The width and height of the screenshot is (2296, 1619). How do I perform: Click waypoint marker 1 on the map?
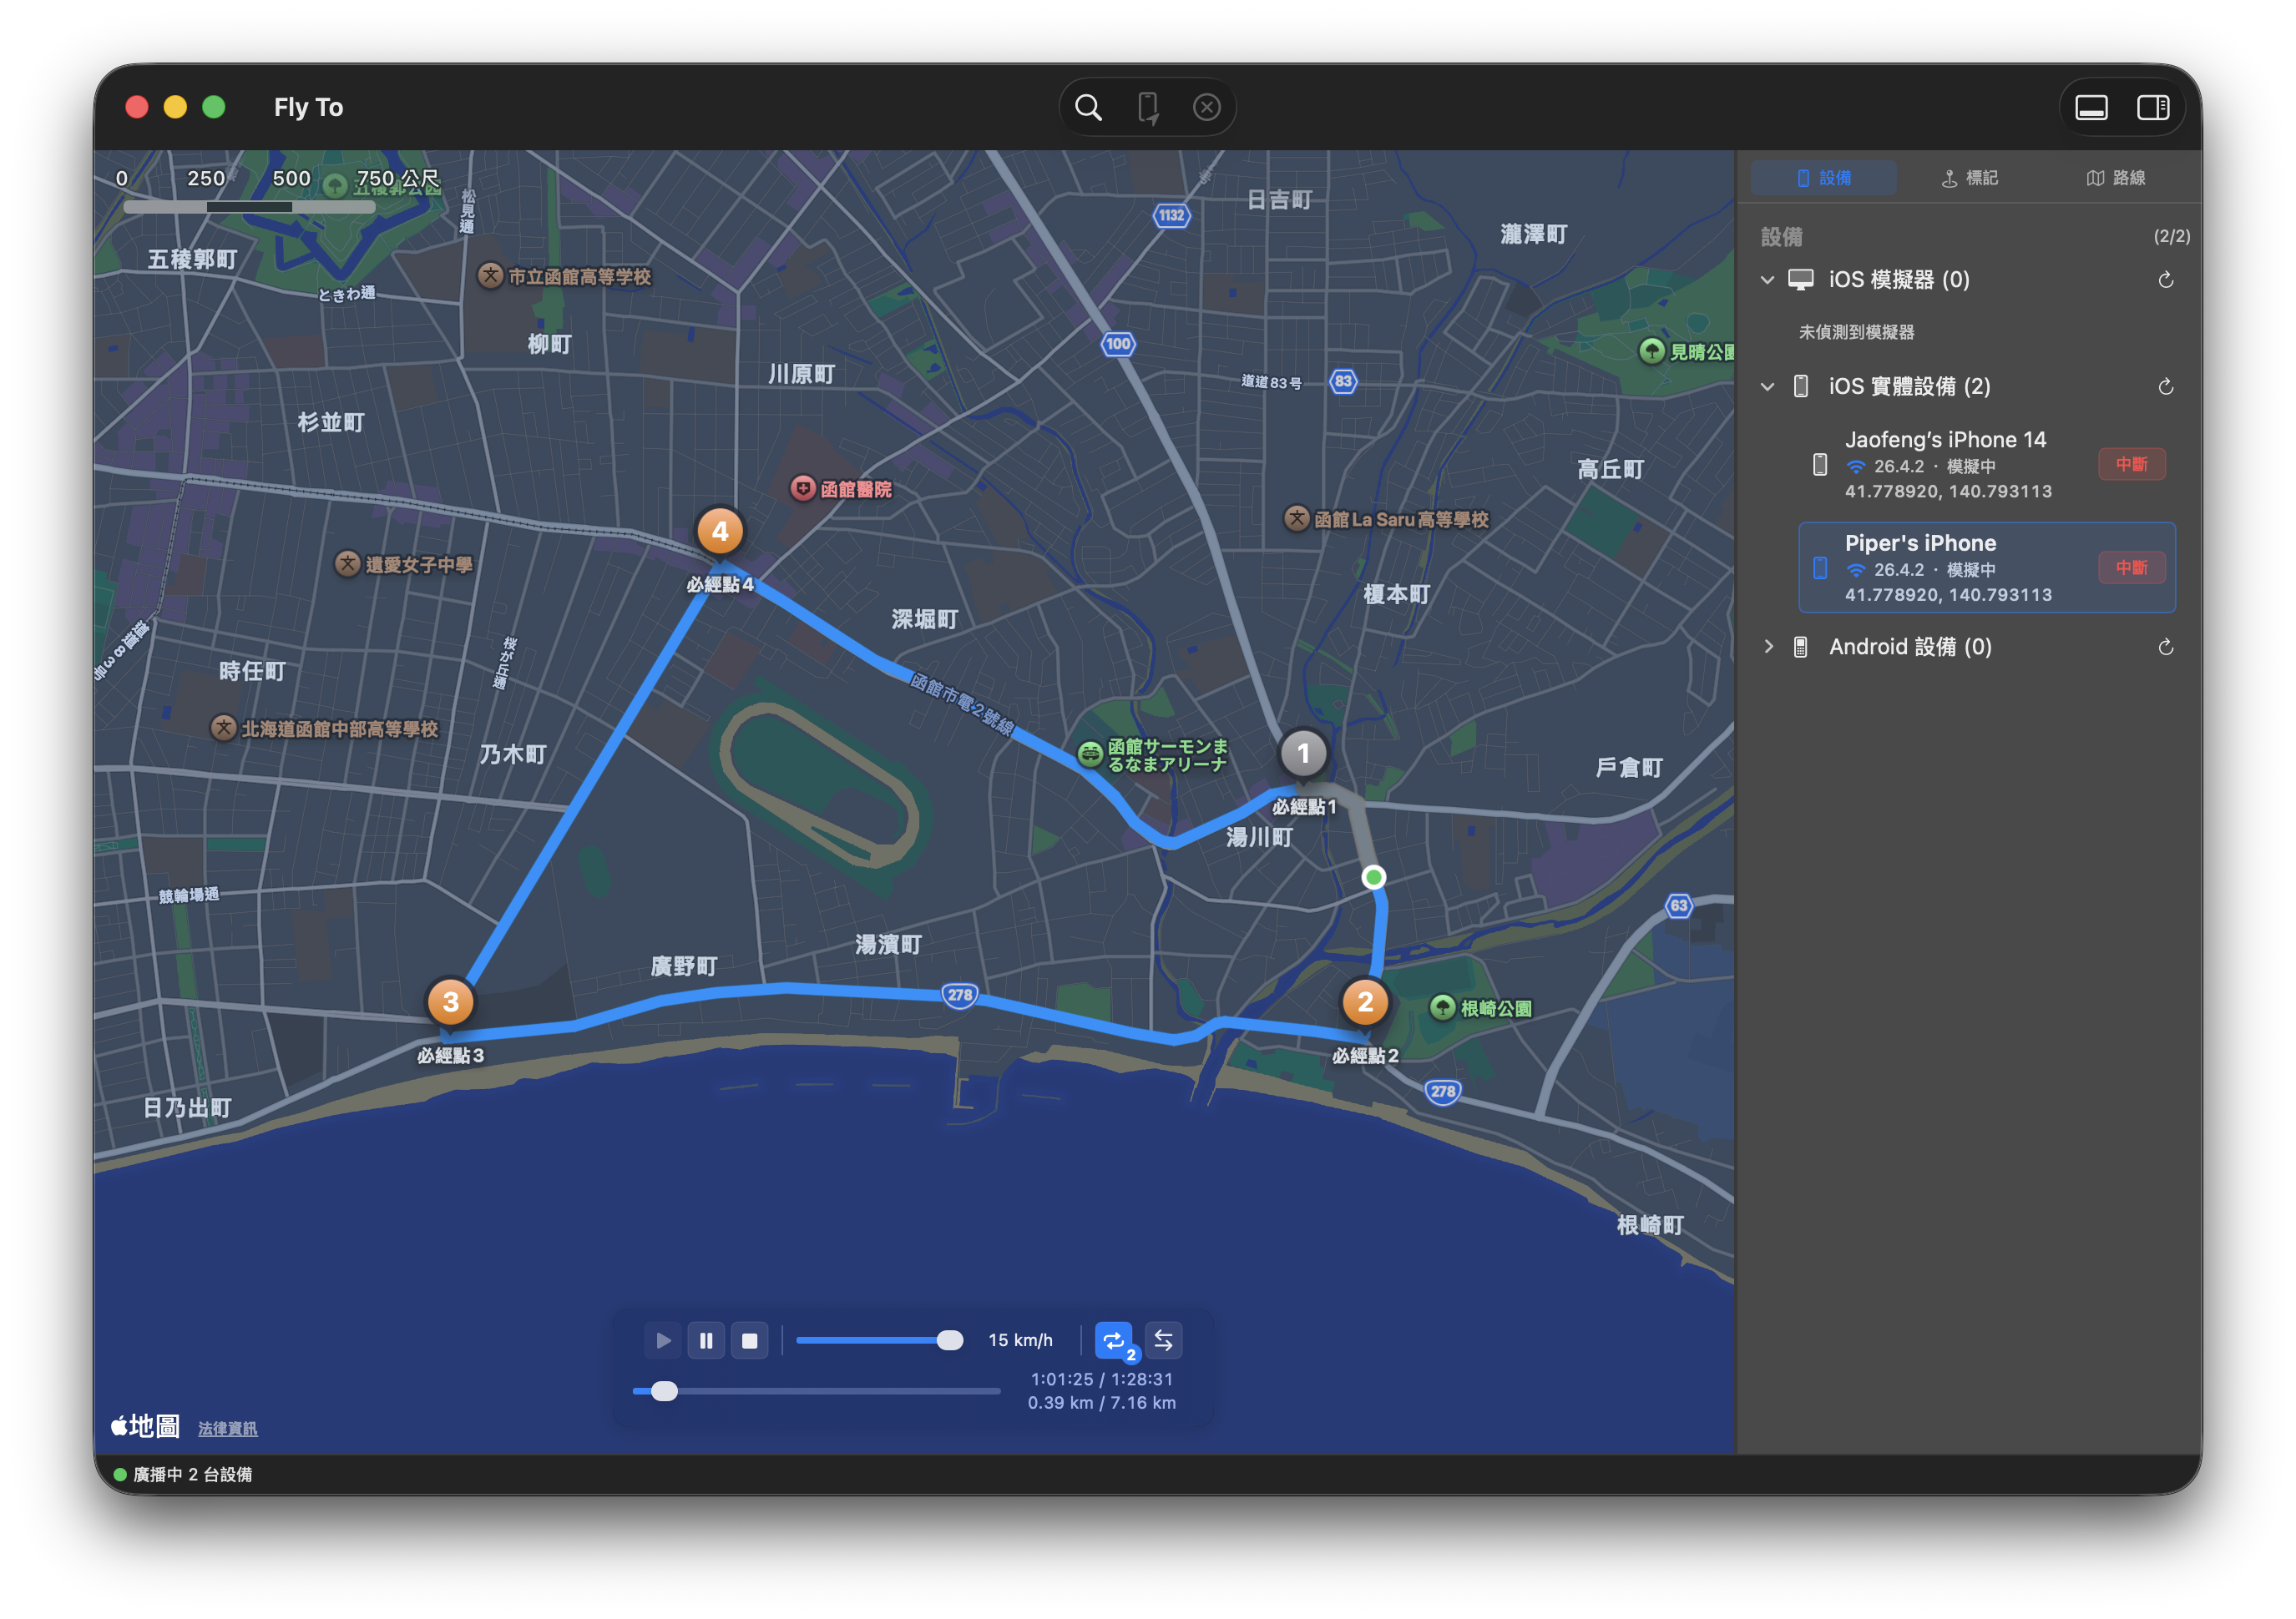pyautogui.click(x=1303, y=754)
